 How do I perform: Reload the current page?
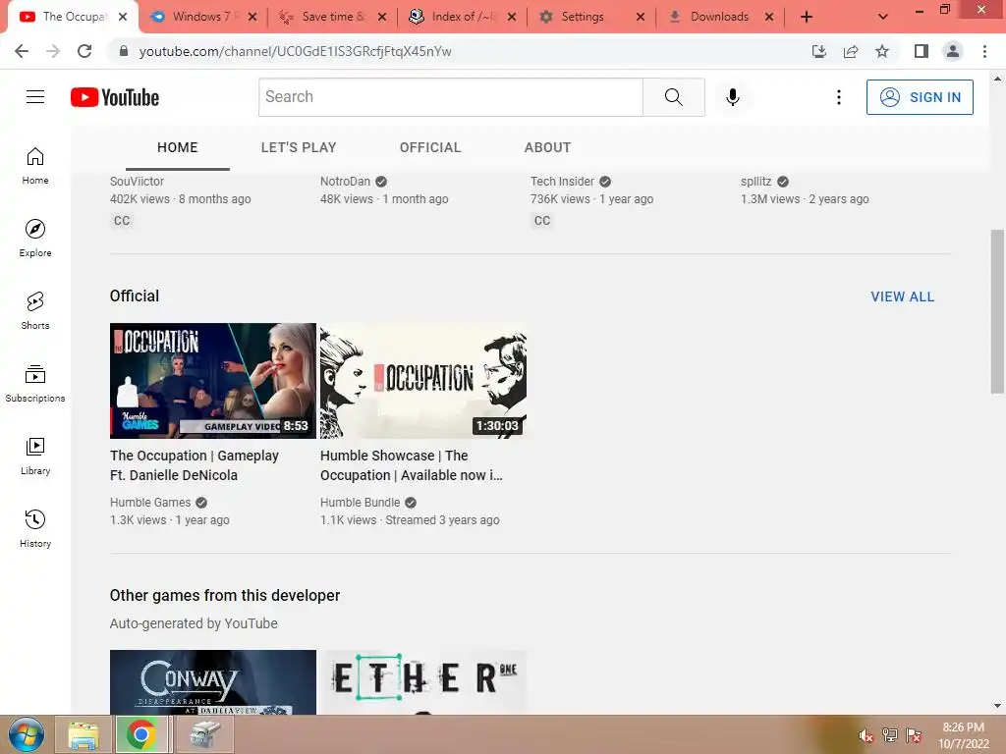pyautogui.click(x=84, y=51)
